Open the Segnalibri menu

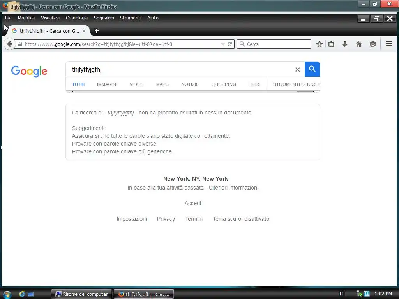[x=104, y=18]
